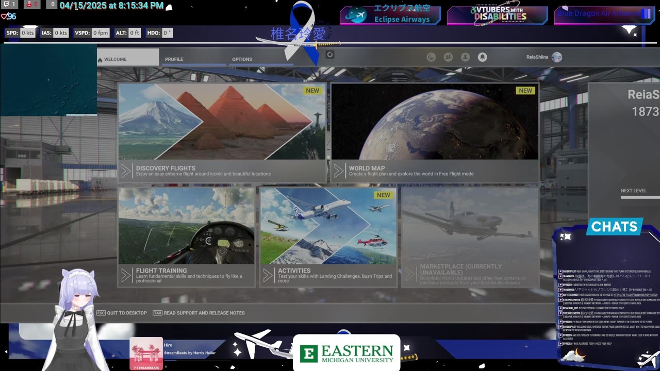Open the notifications bell icon
The width and height of the screenshot is (660, 371).
pos(482,57)
